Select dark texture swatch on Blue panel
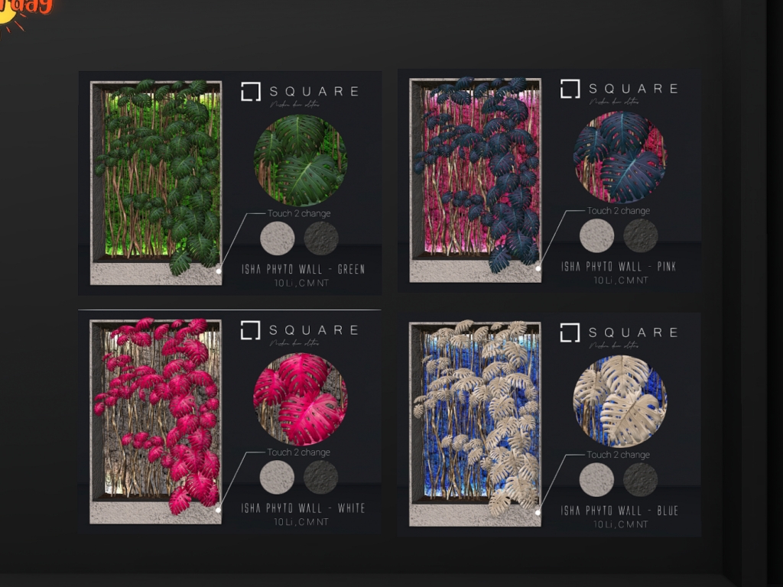The image size is (783, 587). pyautogui.click(x=641, y=479)
